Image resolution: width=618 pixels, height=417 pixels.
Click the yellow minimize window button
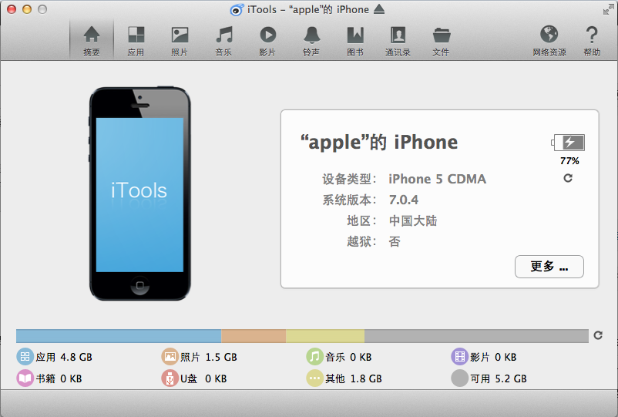(27, 9)
